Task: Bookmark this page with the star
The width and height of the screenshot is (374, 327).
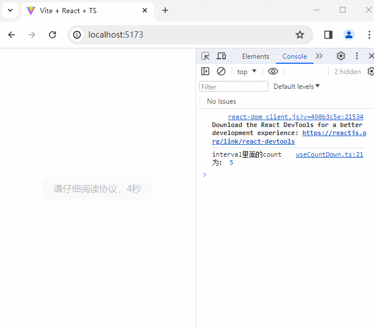Action: pos(300,35)
